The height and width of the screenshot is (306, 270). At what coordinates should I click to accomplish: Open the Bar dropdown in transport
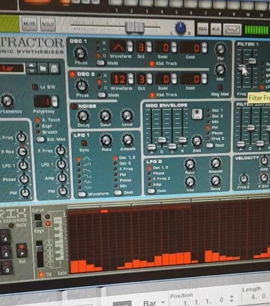pos(154,303)
